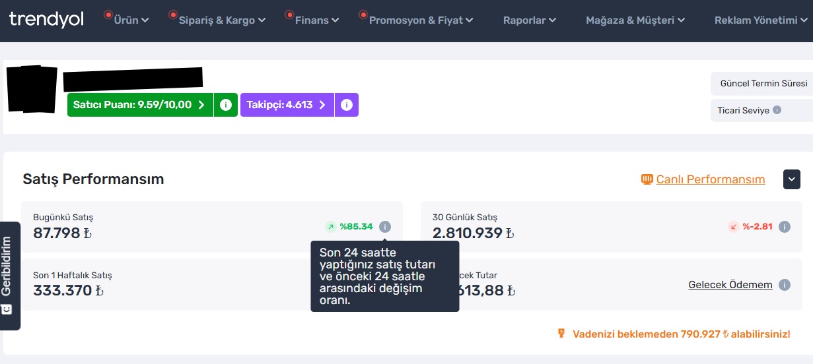Click the orange icon before Vadenizi beklemeden
Viewport: 813px width, 364px height.
pyautogui.click(x=561, y=334)
